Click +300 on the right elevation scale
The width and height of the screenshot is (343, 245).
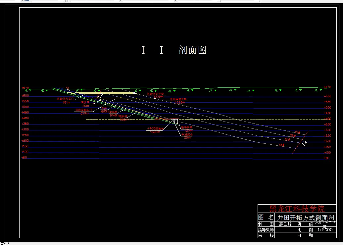pos(328,130)
